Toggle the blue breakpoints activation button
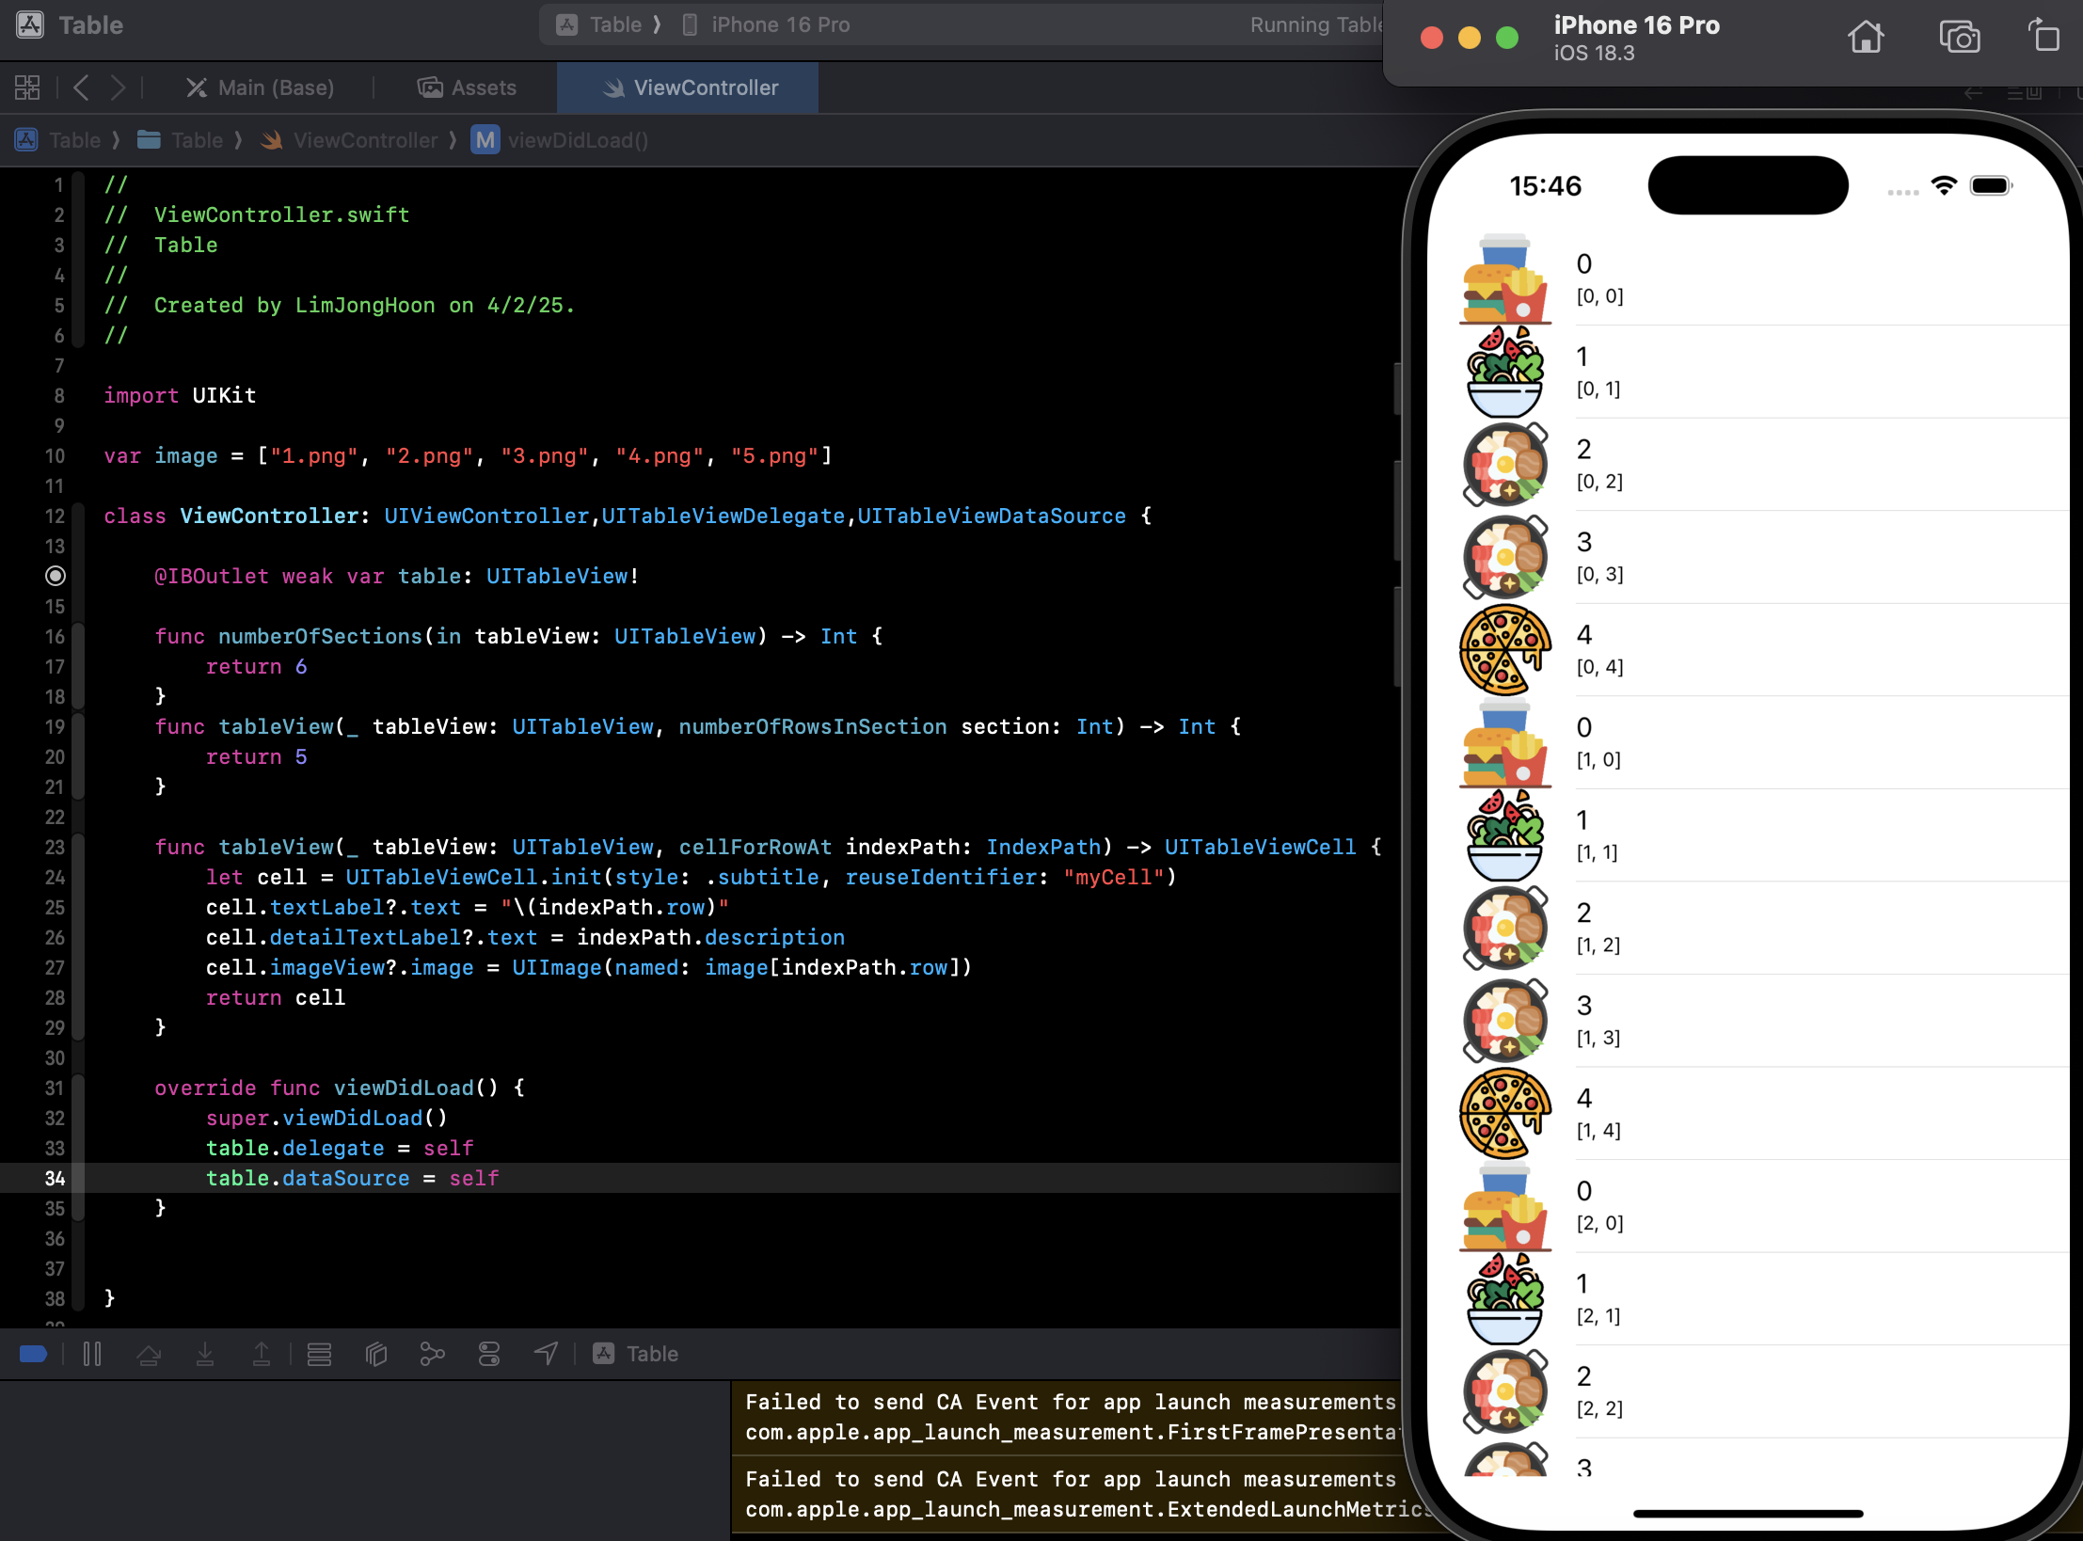The width and height of the screenshot is (2083, 1541). (33, 1354)
